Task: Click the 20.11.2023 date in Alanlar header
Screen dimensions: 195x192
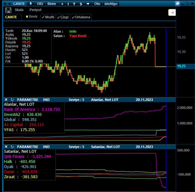Action: click(x=144, y=100)
